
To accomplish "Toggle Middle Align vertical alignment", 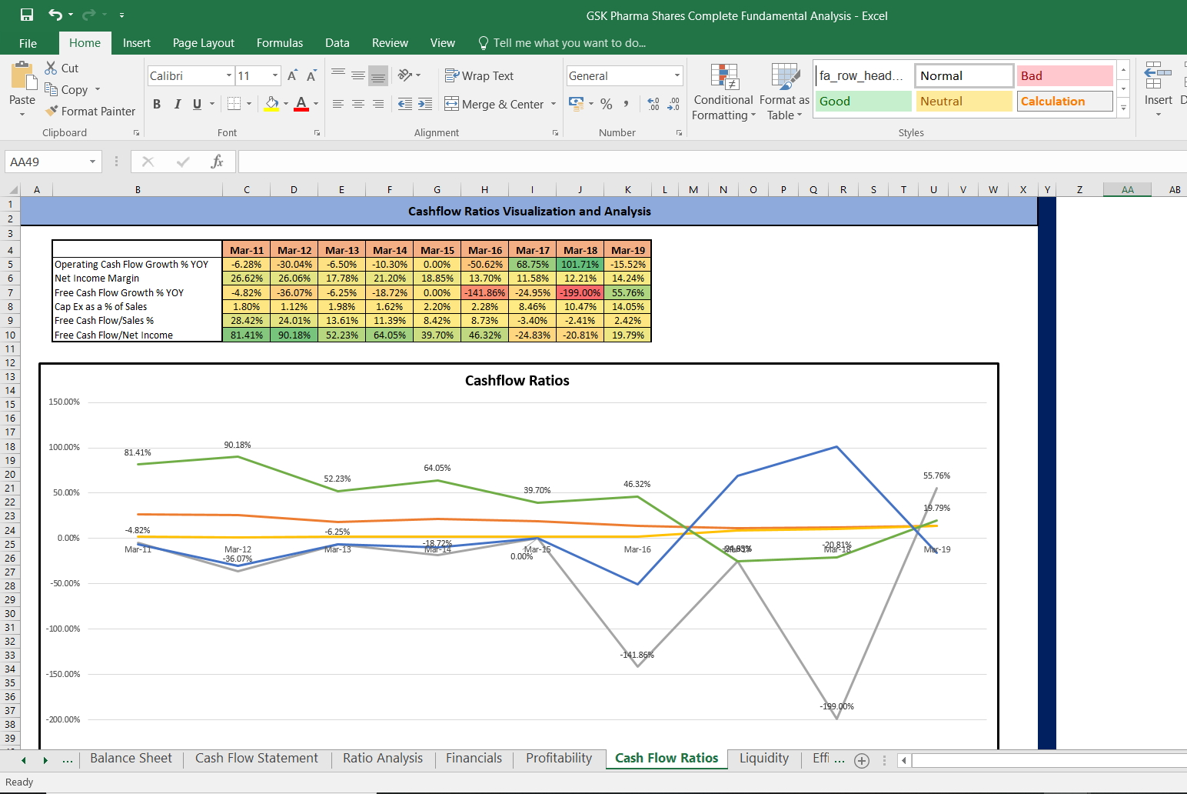I will pyautogui.click(x=358, y=75).
